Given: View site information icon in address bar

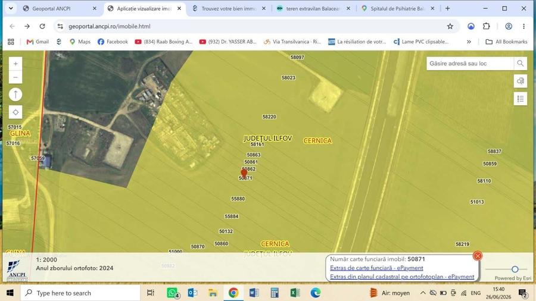Looking at the screenshot, I should tap(60, 26).
